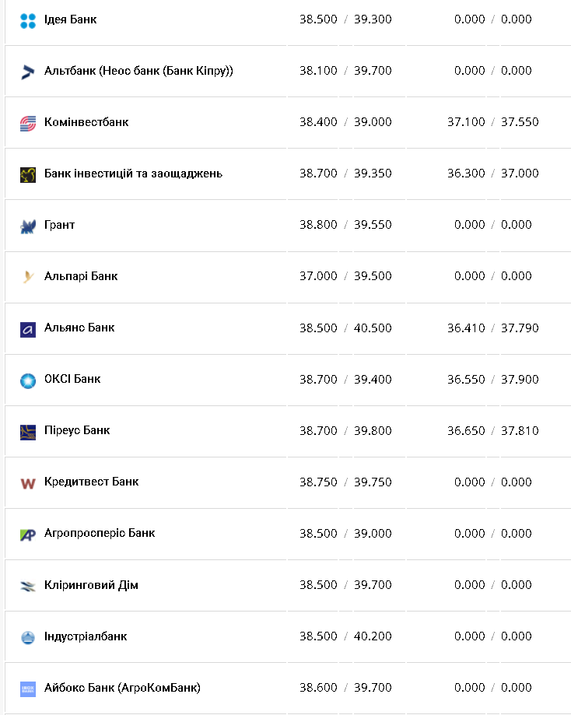Open the Банк інвестицій та заощаджень link
Viewport: 571px width, 715px height.
133,173
